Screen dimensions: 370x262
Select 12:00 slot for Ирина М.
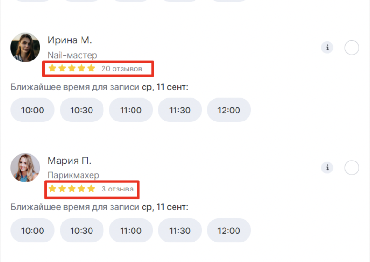tap(229, 110)
